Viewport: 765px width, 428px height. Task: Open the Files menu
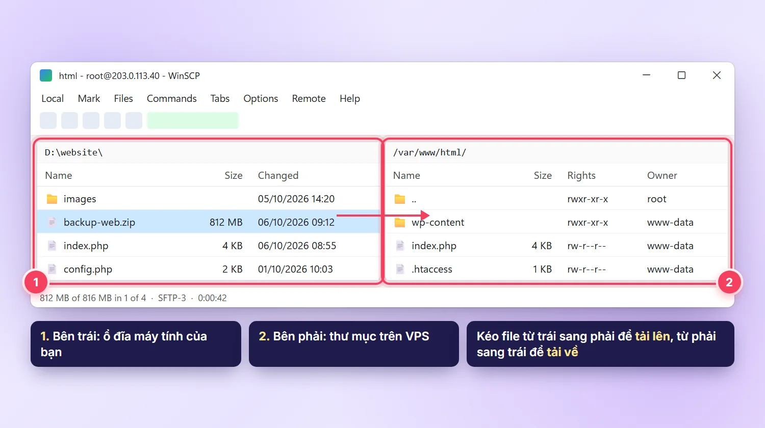click(x=123, y=98)
